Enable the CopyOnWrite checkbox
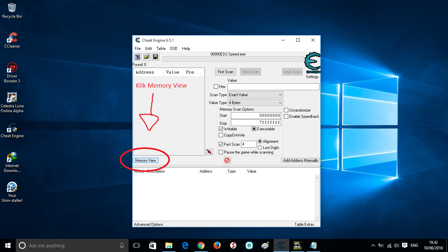 click(221, 135)
